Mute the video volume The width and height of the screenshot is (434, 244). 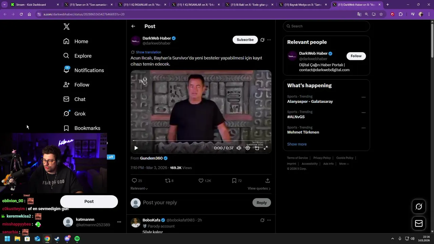[239, 148]
